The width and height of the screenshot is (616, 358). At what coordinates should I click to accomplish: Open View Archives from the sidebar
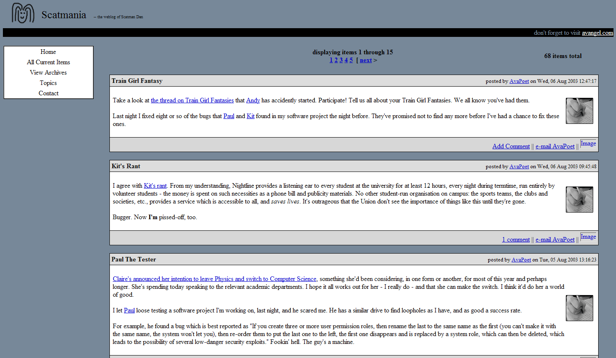pyautogui.click(x=48, y=73)
